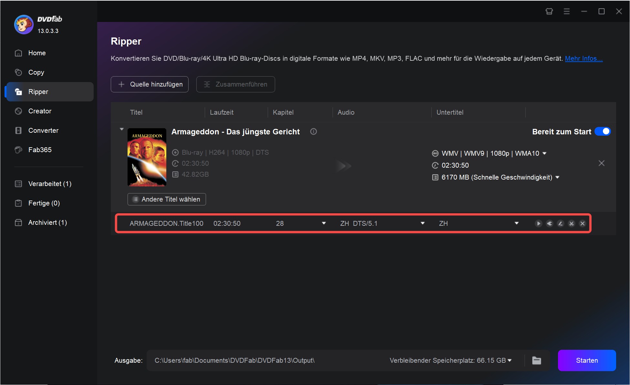Screen dimensions: 630x385
Task: Open remaining disk space dropdown arrow
Action: [x=510, y=360]
